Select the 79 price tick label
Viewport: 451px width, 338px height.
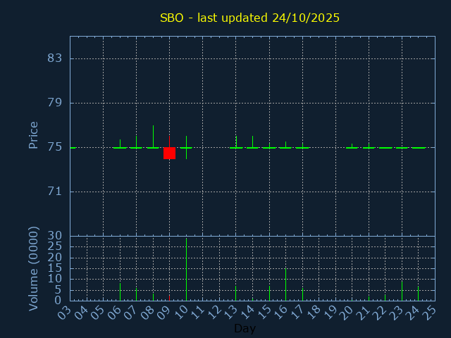[x=55, y=103]
